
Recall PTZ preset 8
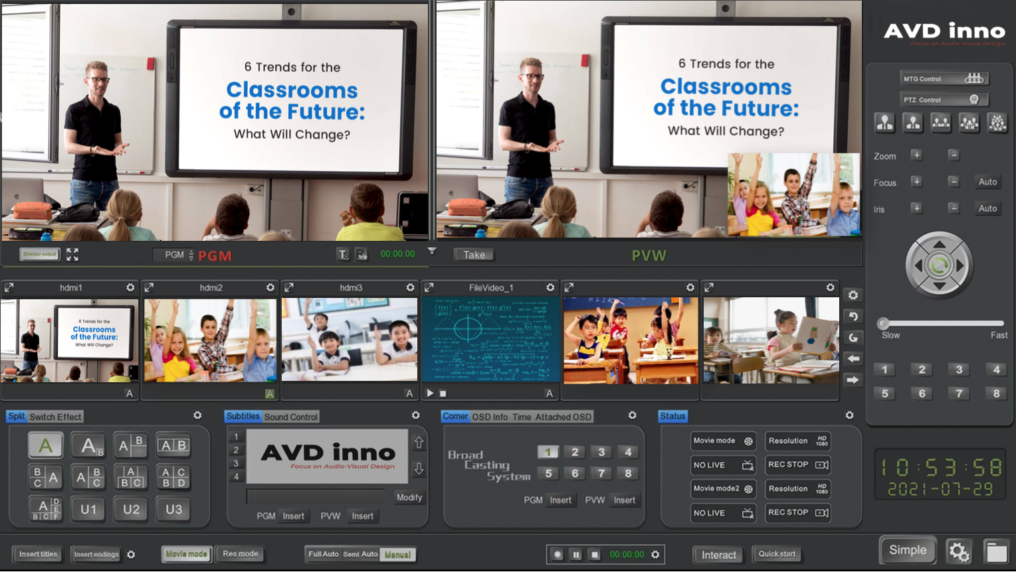[996, 393]
